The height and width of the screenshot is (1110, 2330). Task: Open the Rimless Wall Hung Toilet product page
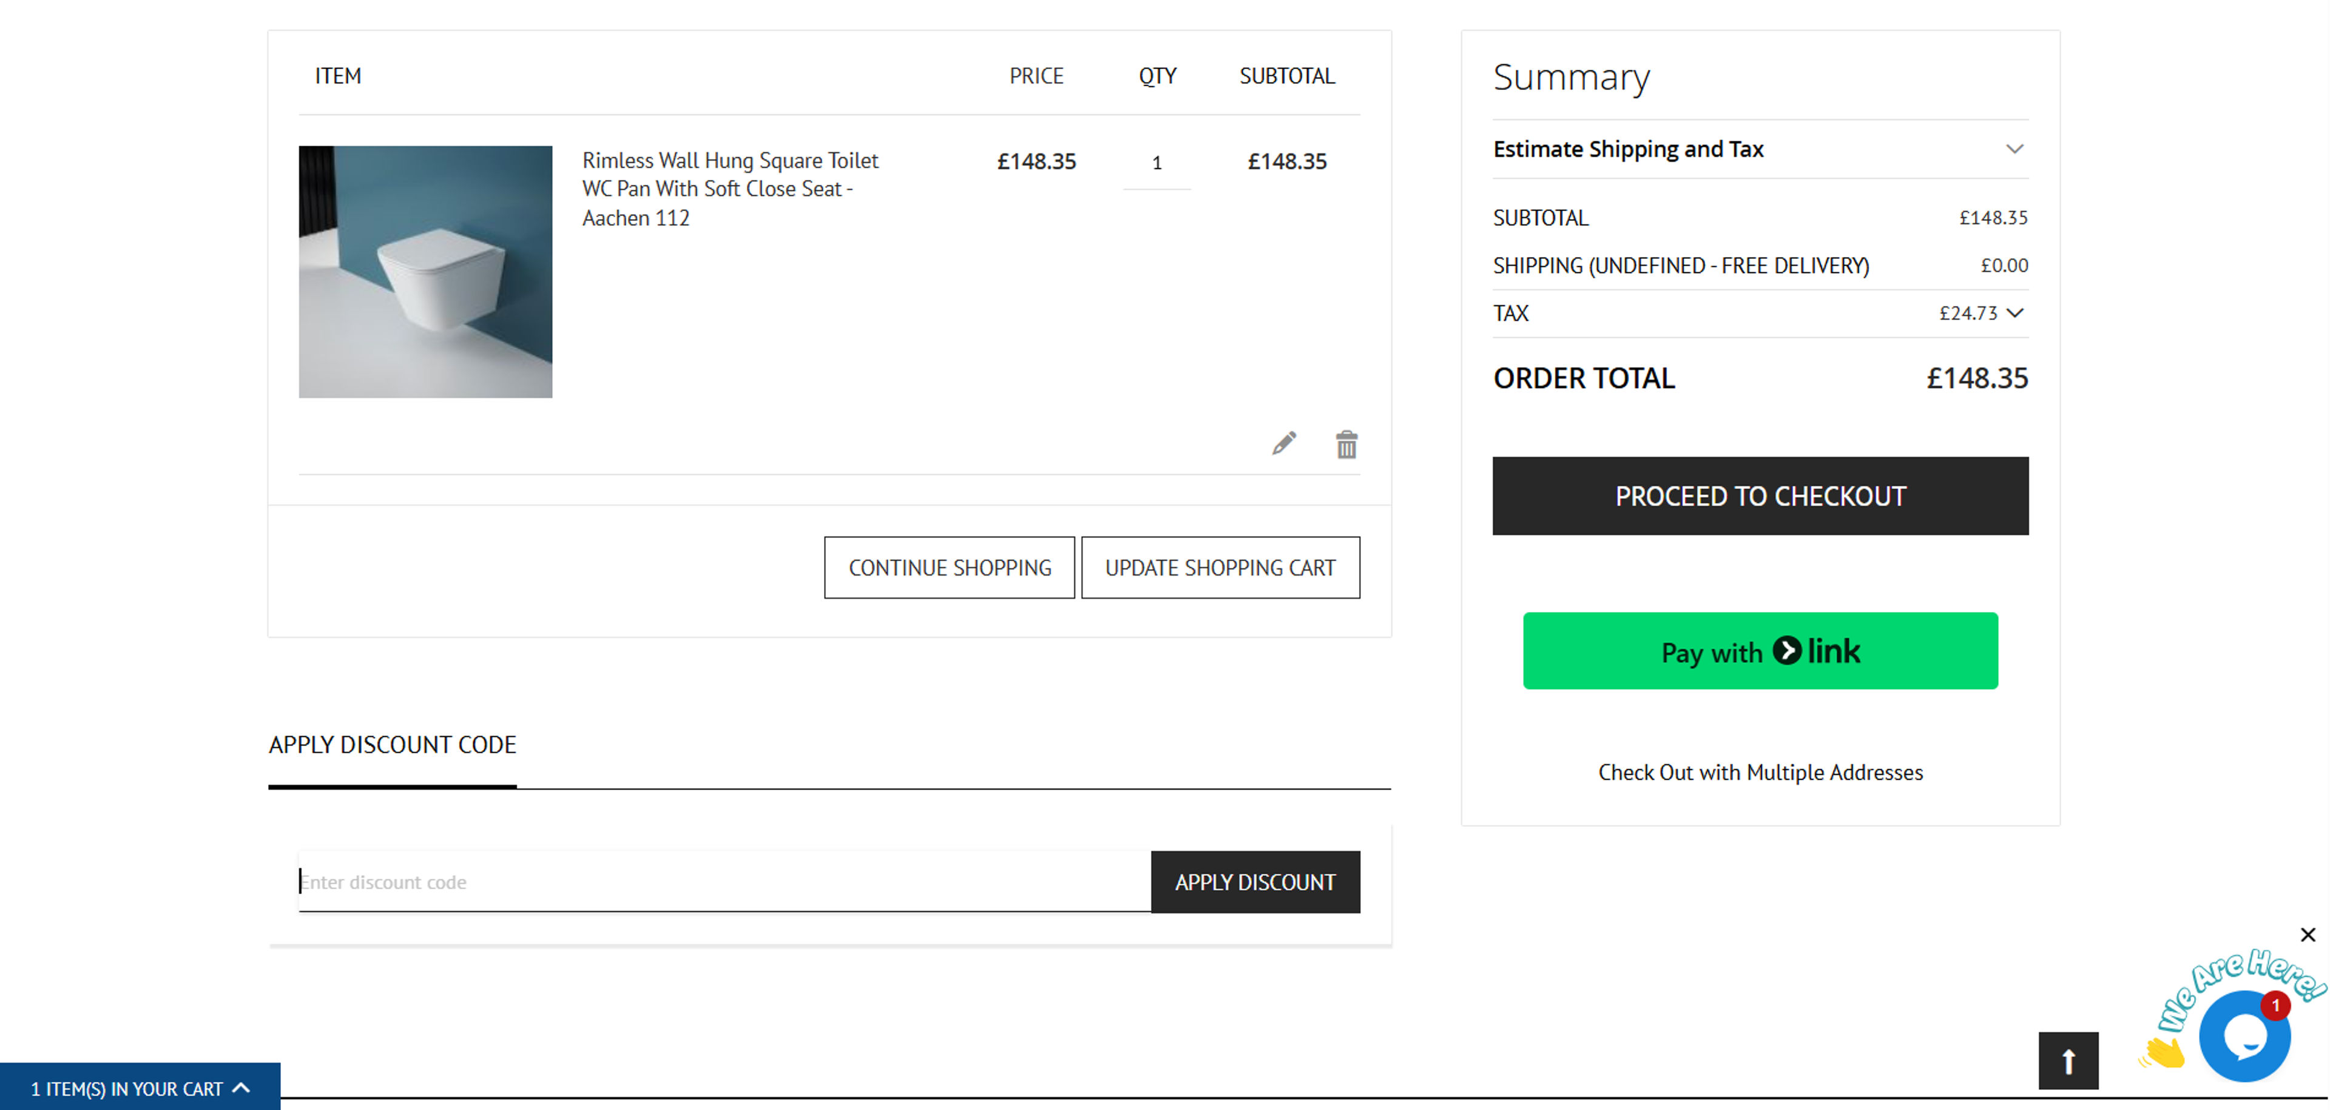[730, 189]
